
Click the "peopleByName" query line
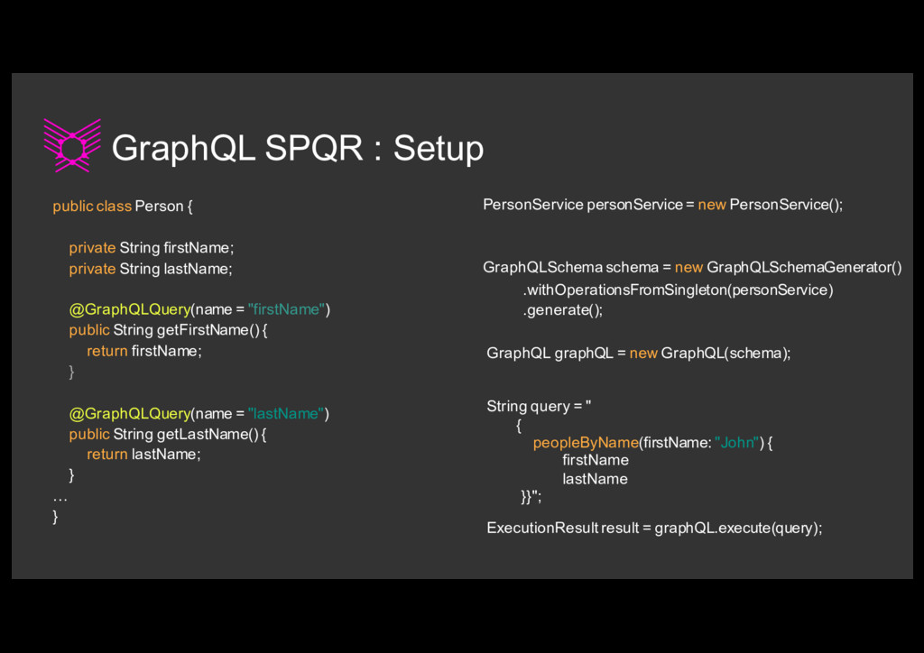[653, 443]
